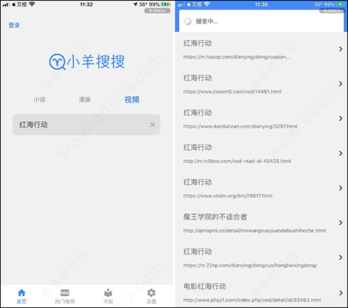The height and width of the screenshot is (308, 348).
Task: Tap the 首页 home icon
Action: tap(22, 293)
